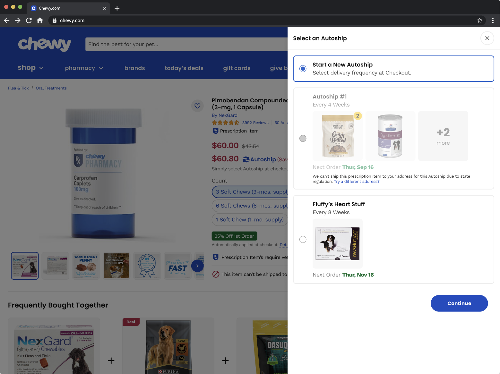Bookmark this page with the star icon
Image resolution: width=500 pixels, height=374 pixels.
479,21
